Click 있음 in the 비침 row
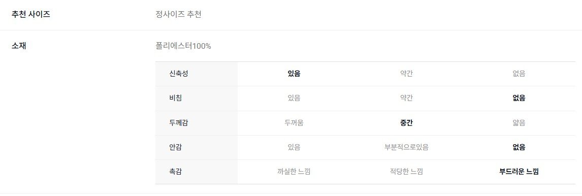The width and height of the screenshot is (582, 196). [x=294, y=98]
